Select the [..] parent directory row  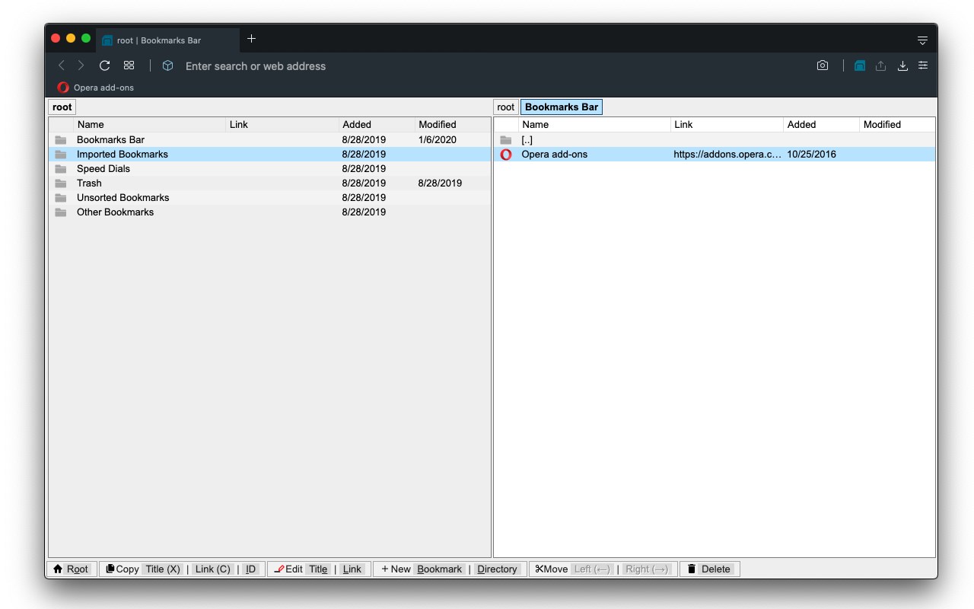715,140
